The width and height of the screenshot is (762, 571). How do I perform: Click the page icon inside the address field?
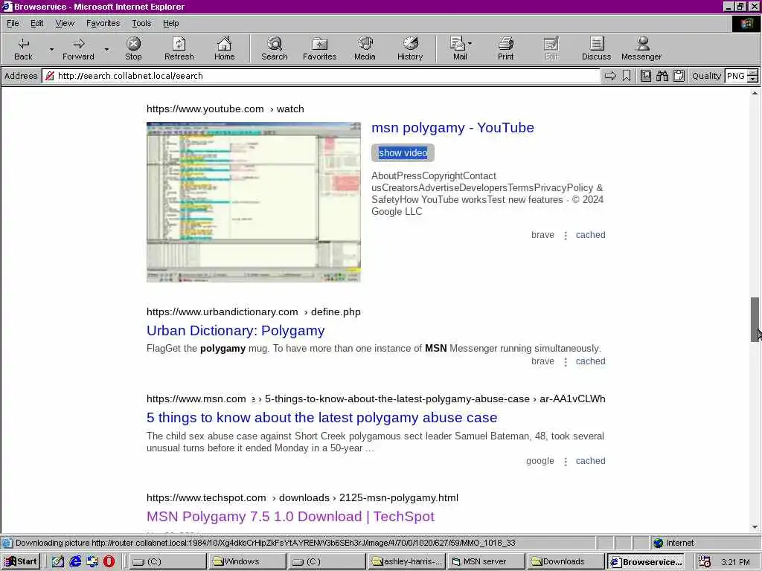click(x=50, y=76)
